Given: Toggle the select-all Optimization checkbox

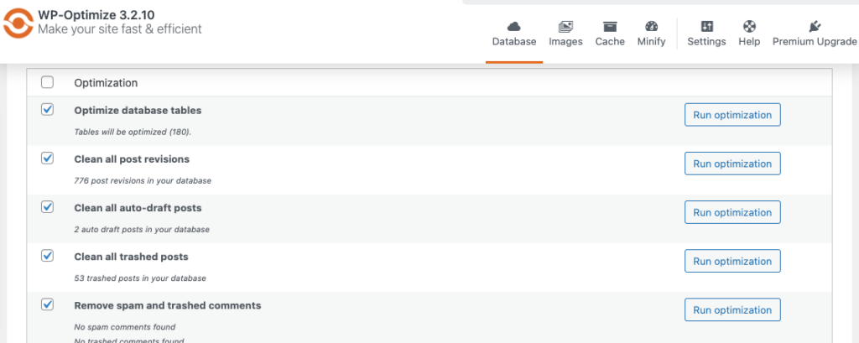Looking at the screenshot, I should pyautogui.click(x=48, y=83).
